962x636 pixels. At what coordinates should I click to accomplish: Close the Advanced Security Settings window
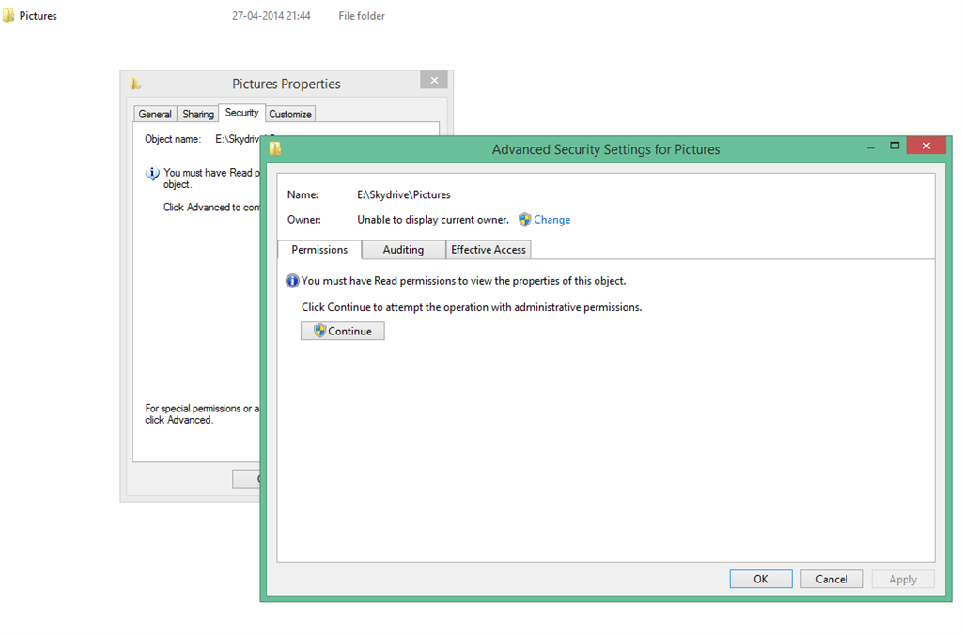[x=926, y=146]
